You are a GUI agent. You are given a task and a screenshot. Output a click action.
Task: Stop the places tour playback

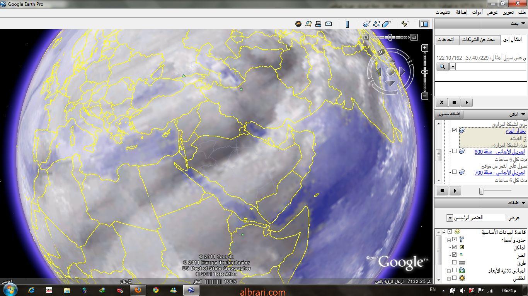click(x=442, y=190)
